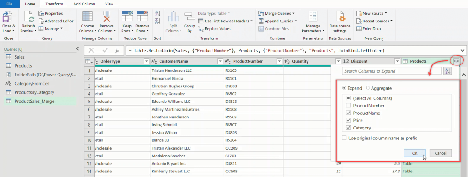Open the ProductNumber column filter dropdown

pos(279,61)
